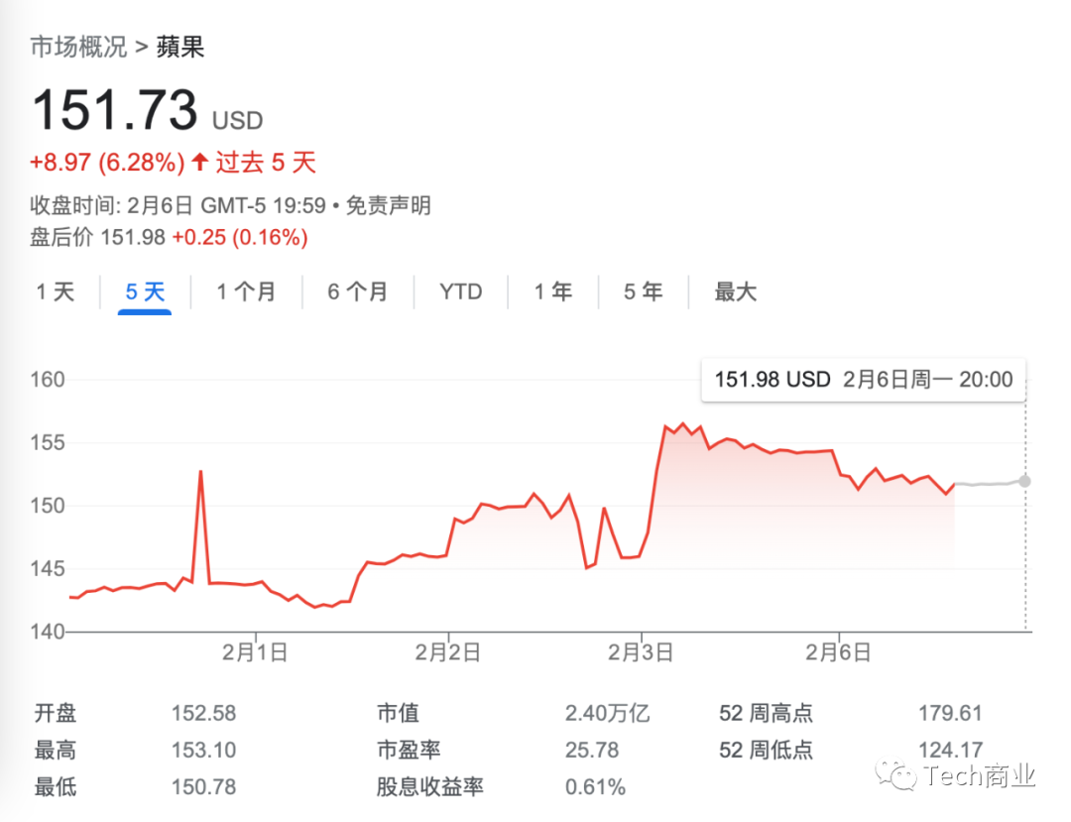1071x822 pixels.
Task: Click the 160 y-axis label
Action: pos(48,380)
